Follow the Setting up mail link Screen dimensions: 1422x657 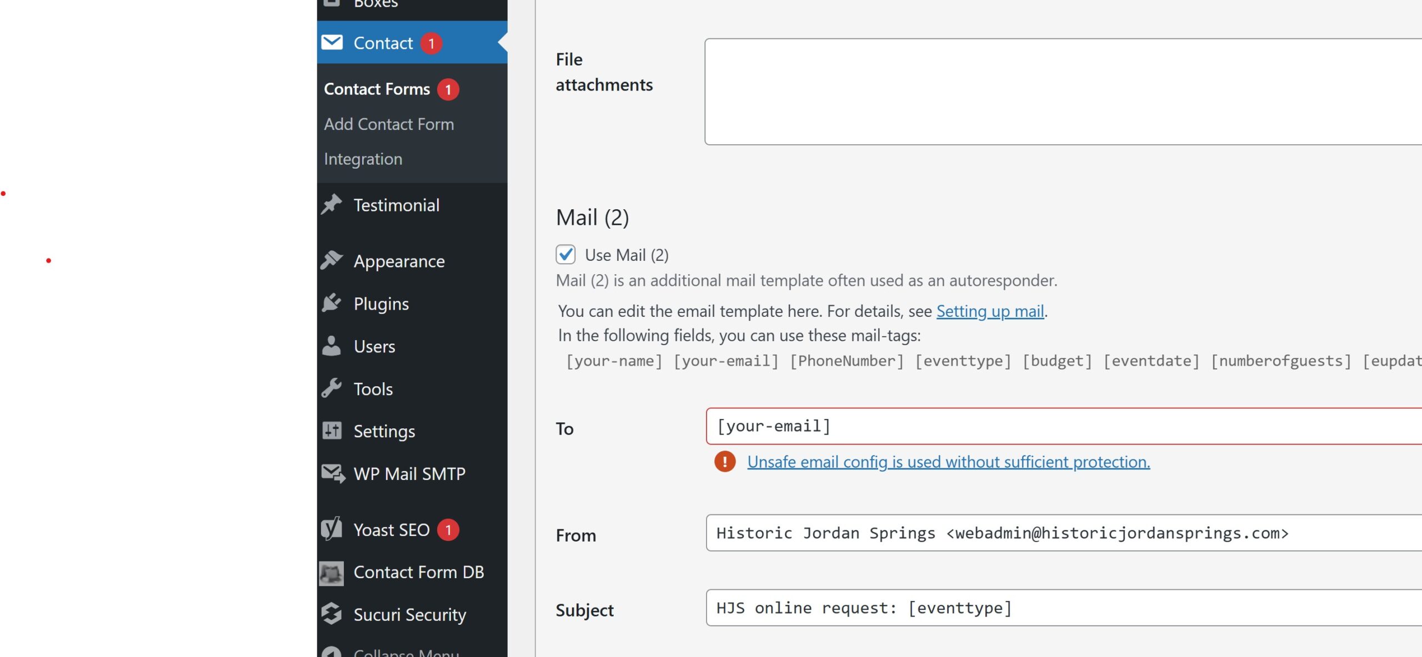click(990, 311)
